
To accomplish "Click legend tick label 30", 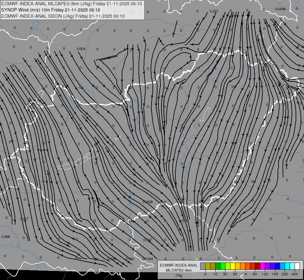I will point(225,274).
